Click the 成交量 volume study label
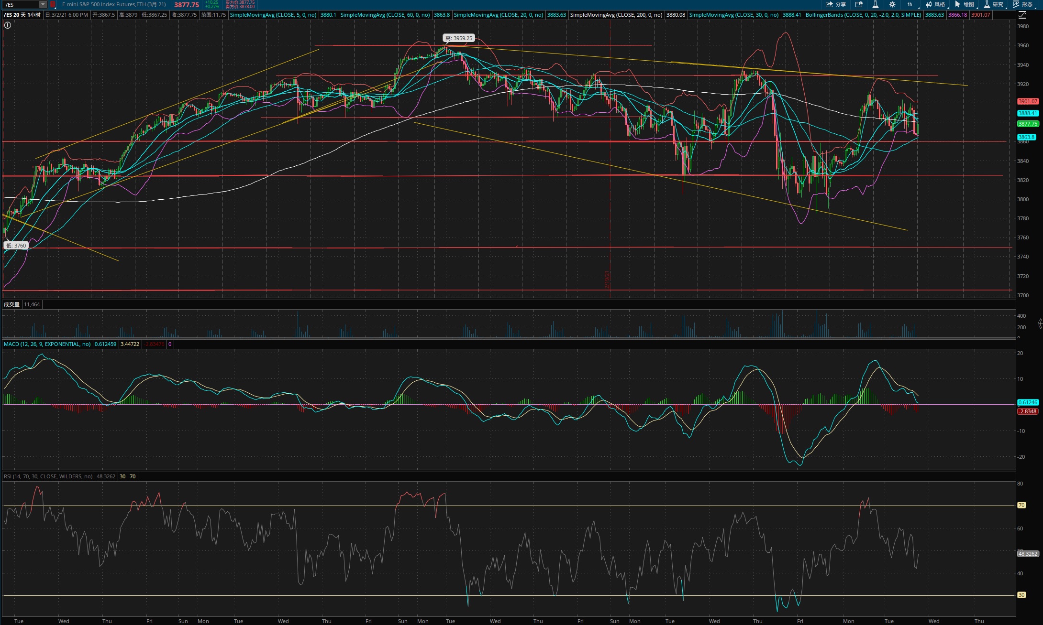The height and width of the screenshot is (625, 1043). 11,304
